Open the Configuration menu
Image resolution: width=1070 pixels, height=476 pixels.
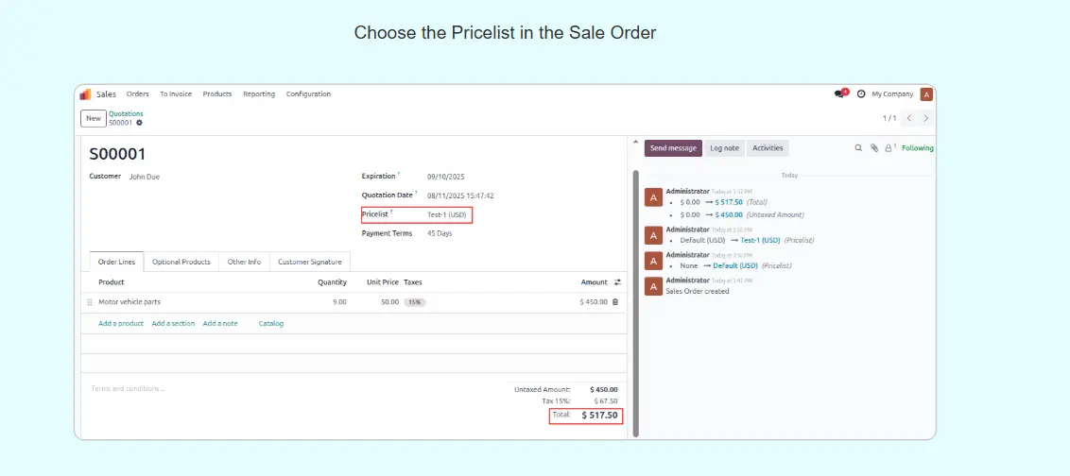click(308, 94)
